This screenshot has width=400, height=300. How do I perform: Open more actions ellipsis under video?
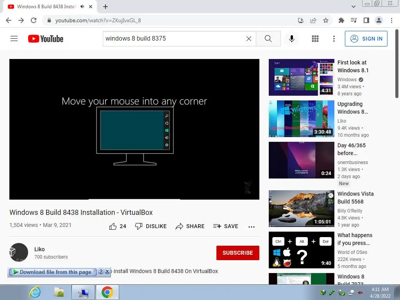tap(252, 227)
